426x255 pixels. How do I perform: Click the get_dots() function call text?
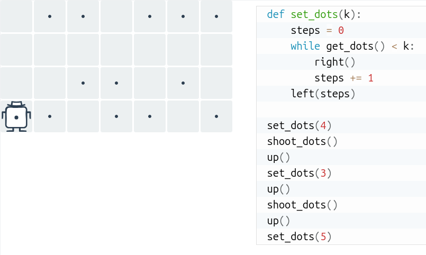pyautogui.click(x=356, y=46)
